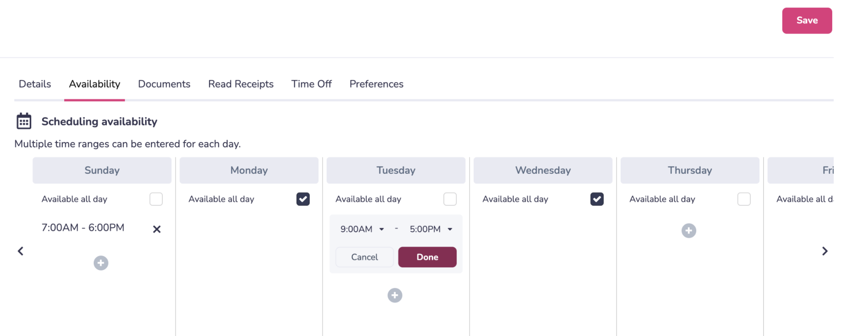The image size is (848, 336).
Task: Open the 9:00AM start time dropdown
Action: click(x=362, y=229)
